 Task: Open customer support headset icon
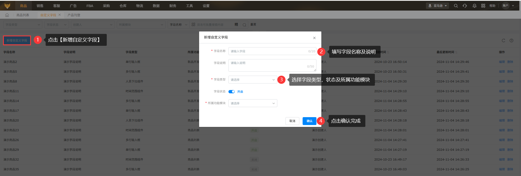click(465, 6)
